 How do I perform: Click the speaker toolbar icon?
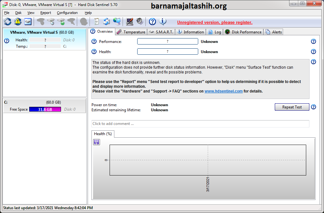click(140, 22)
